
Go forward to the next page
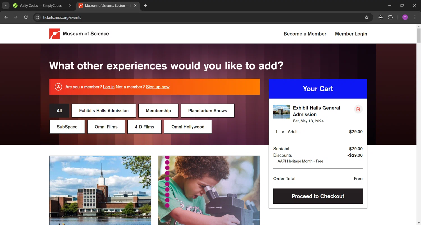click(x=16, y=17)
